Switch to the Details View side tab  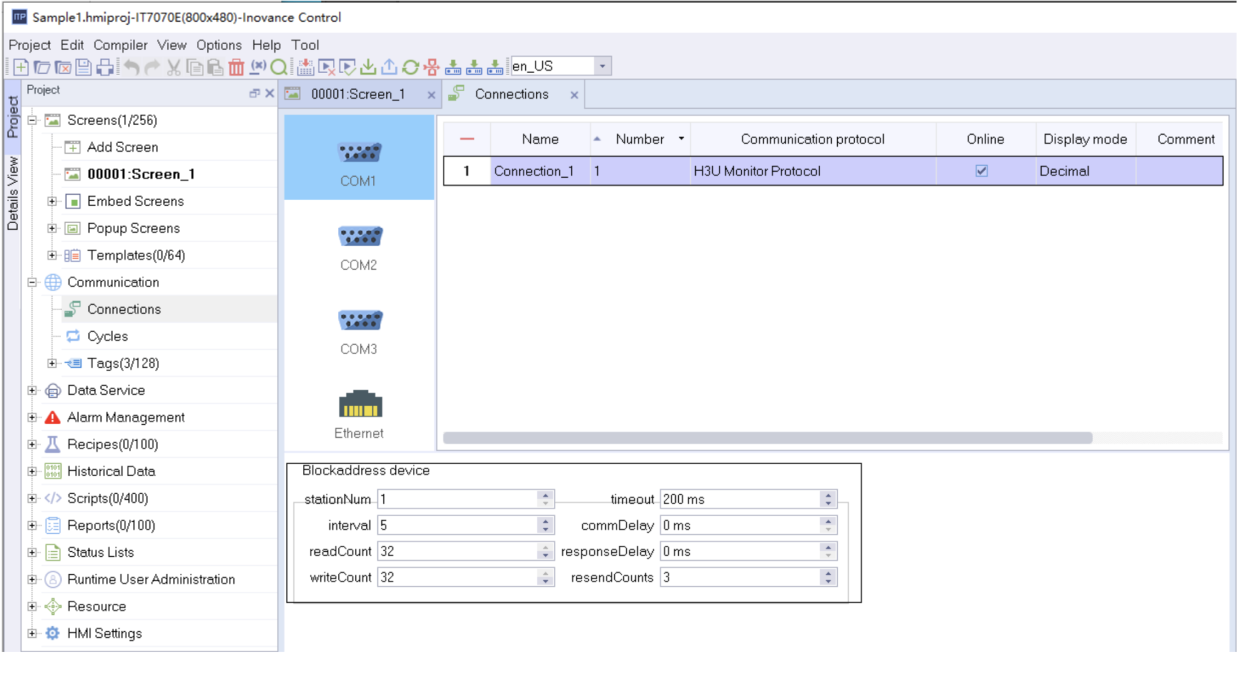[12, 193]
